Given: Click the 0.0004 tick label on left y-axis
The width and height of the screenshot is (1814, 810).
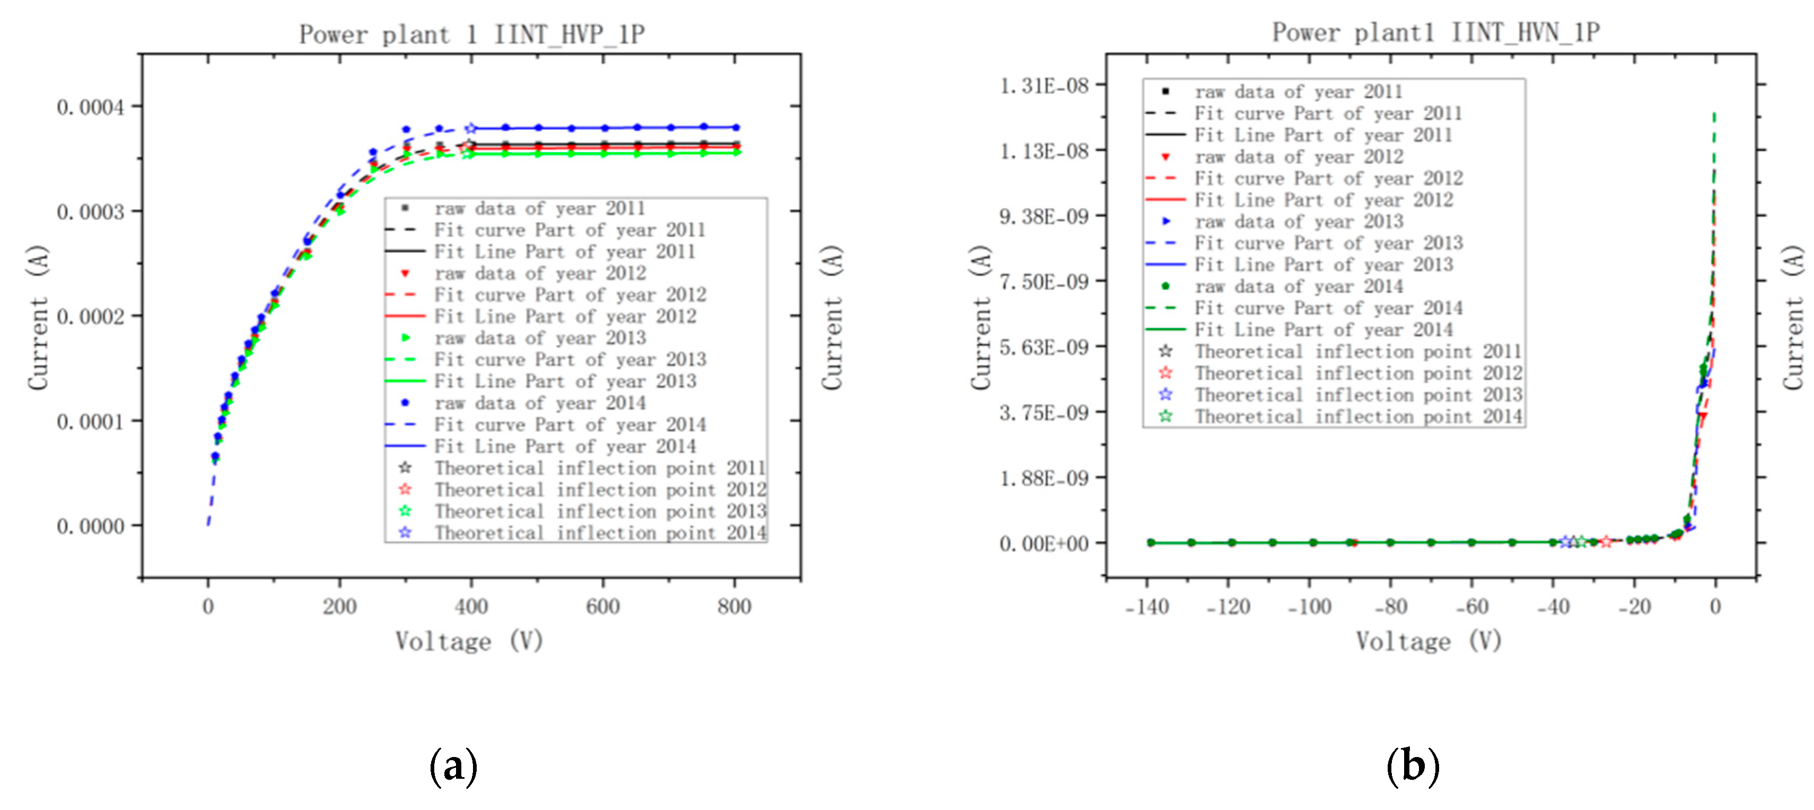Looking at the screenshot, I should pos(90,107).
